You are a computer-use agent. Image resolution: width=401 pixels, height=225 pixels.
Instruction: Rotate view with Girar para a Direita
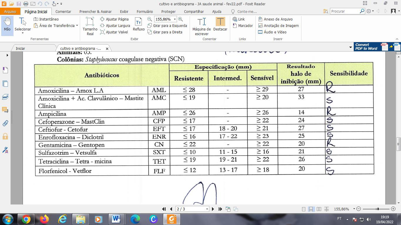click(x=165, y=32)
